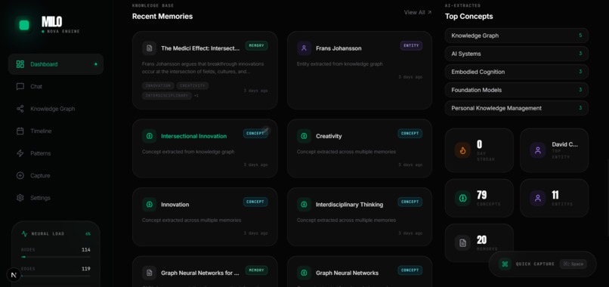Open the Quick Capture button
Viewport: 609px width, 287px height.
click(543, 264)
